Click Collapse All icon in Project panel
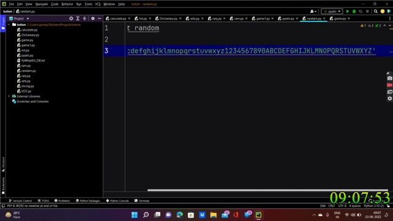The height and width of the screenshot is (221, 393). point(85,18)
